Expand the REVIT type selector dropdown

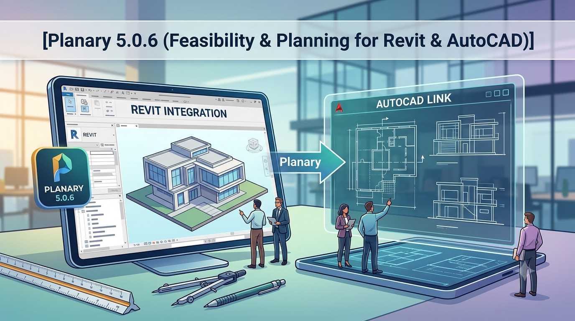point(114,135)
